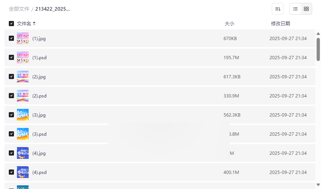Click the vertical scrollbar thumb

click(x=318, y=49)
